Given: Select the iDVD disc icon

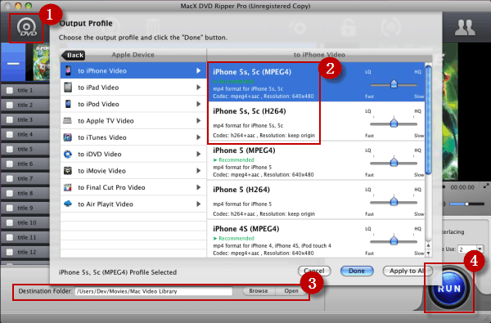Looking at the screenshot, I should pyautogui.click(x=68, y=154).
